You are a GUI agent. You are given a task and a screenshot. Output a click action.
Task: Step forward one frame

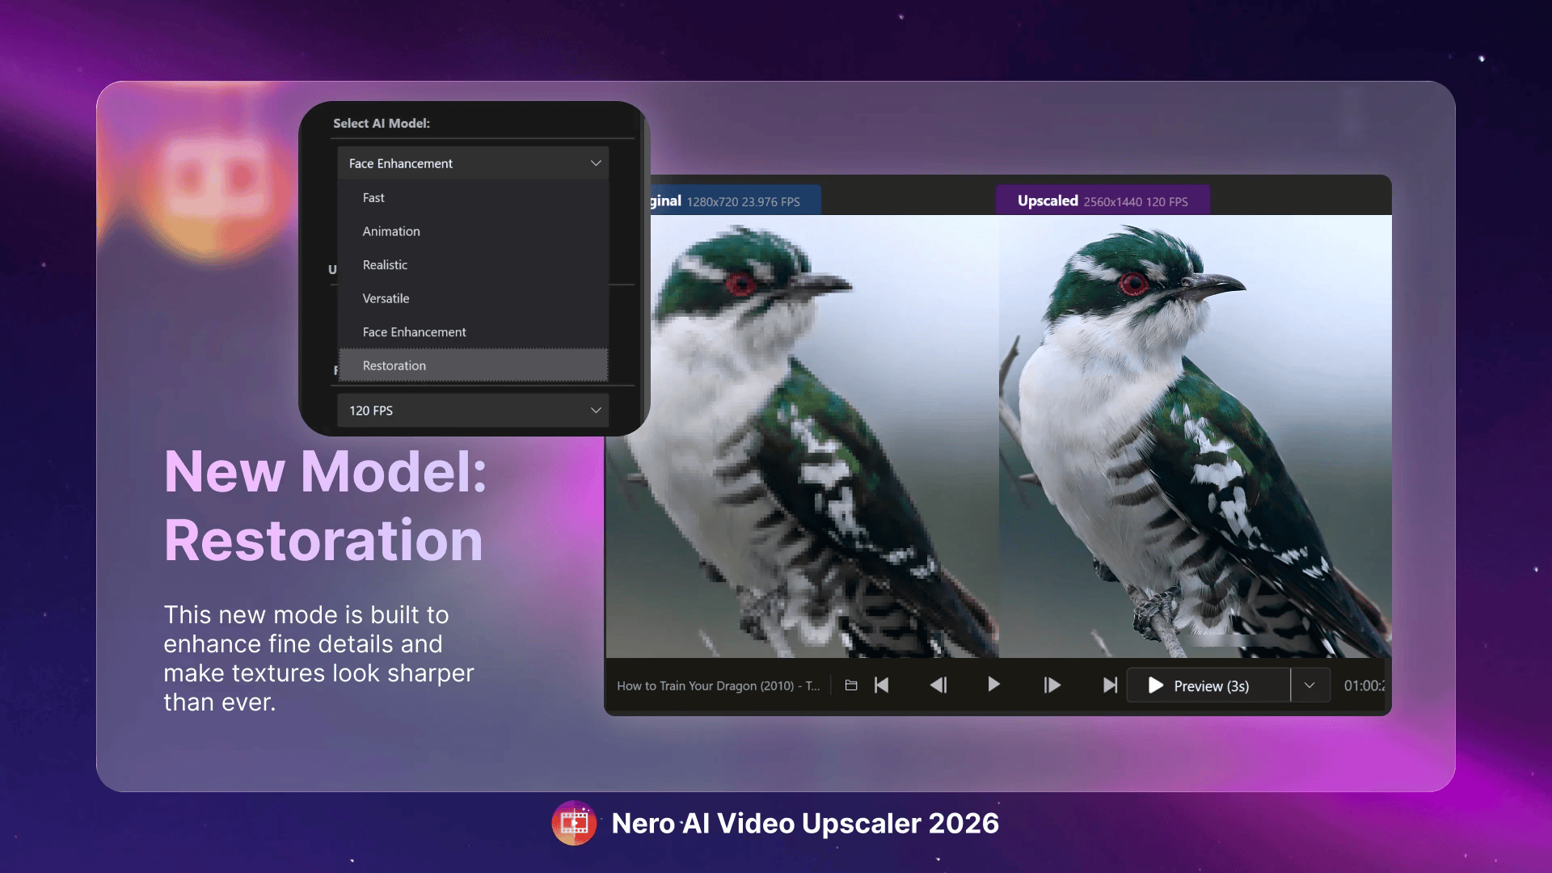point(1052,685)
